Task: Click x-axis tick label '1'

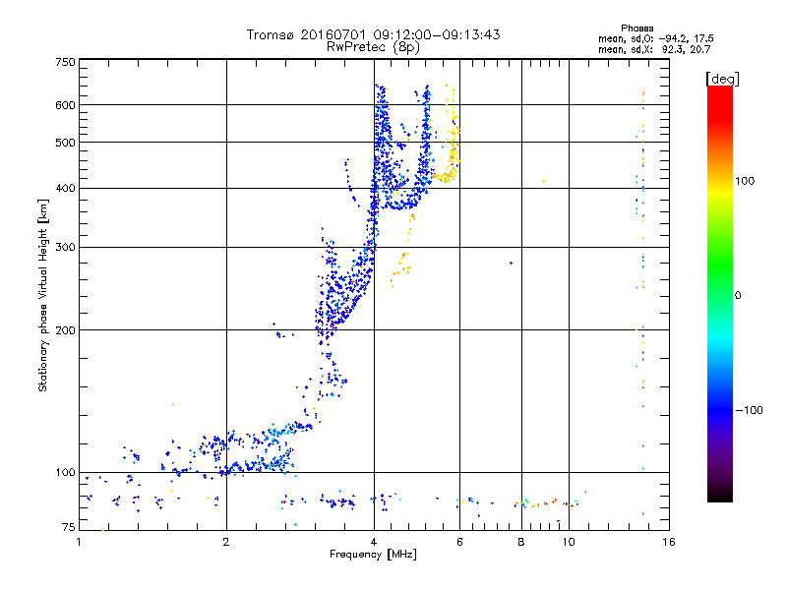Action: pyautogui.click(x=79, y=542)
